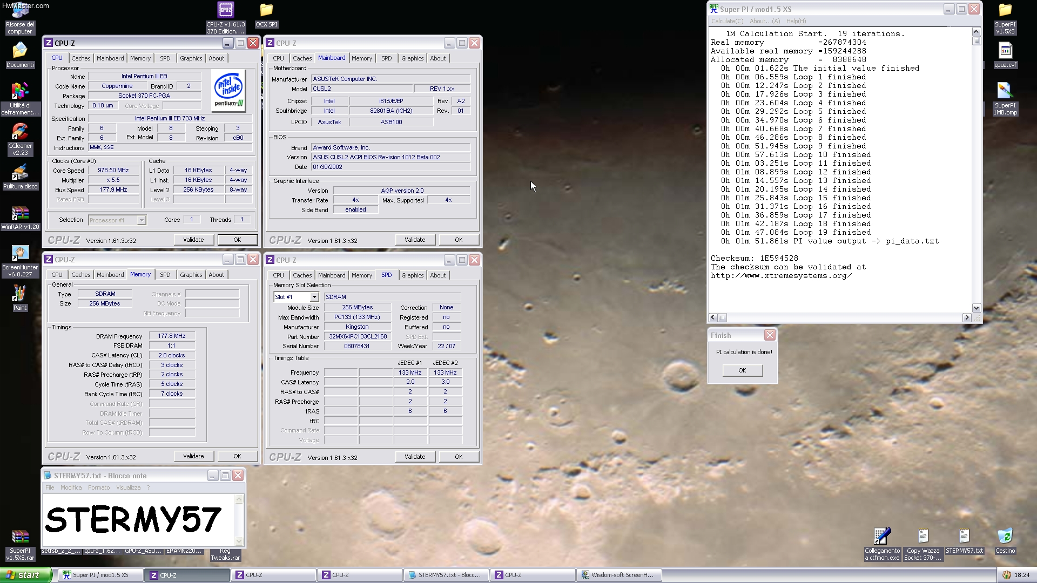The width and height of the screenshot is (1037, 583).
Task: Open CPU-Z v1.61.3 370 Edition desktop icon
Action: 226,18
